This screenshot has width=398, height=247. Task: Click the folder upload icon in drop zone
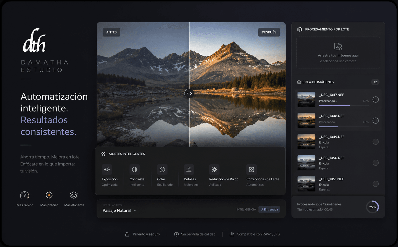point(338,46)
